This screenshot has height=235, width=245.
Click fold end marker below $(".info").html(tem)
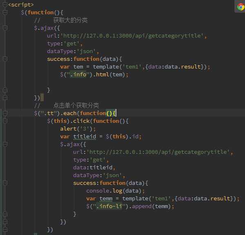5,90
